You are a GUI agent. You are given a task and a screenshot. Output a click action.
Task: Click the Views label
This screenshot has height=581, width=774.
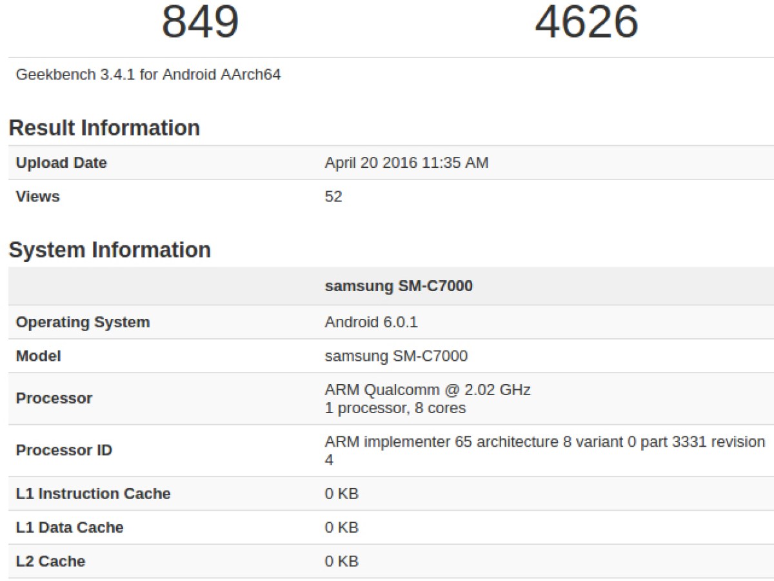(x=37, y=196)
